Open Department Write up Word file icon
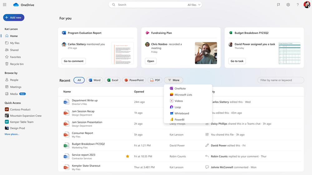Viewport: 312px width, 175px height. (x=66, y=102)
